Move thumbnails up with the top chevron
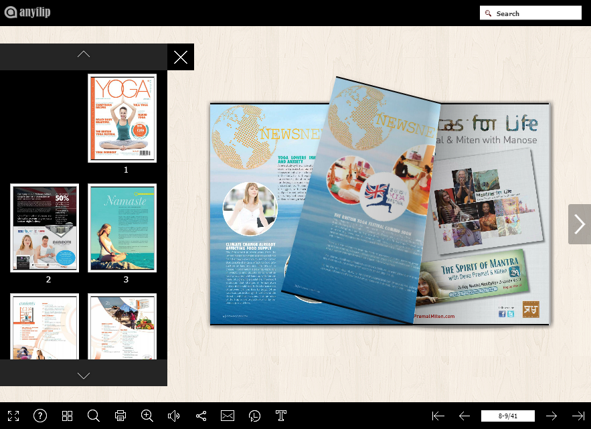Image resolution: width=591 pixels, height=429 pixels. pyautogui.click(x=83, y=54)
